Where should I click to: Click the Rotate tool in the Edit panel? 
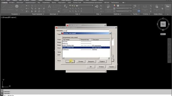click(x=35, y=6)
